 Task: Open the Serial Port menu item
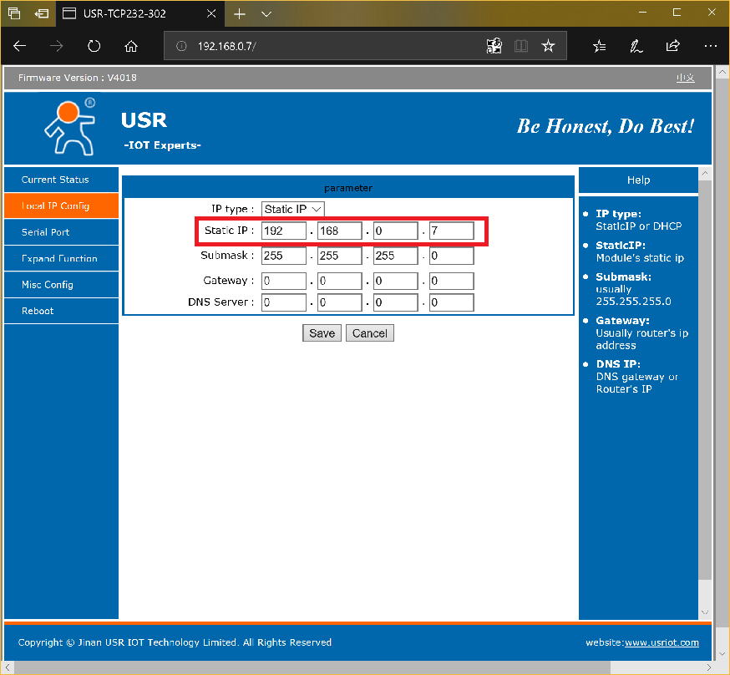tap(62, 232)
